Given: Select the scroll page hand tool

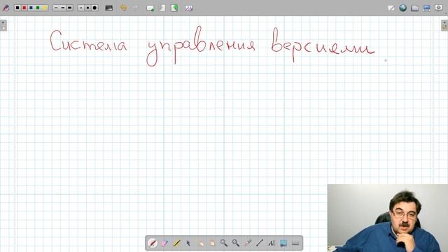Looking at the screenshot, I should coord(212,243).
